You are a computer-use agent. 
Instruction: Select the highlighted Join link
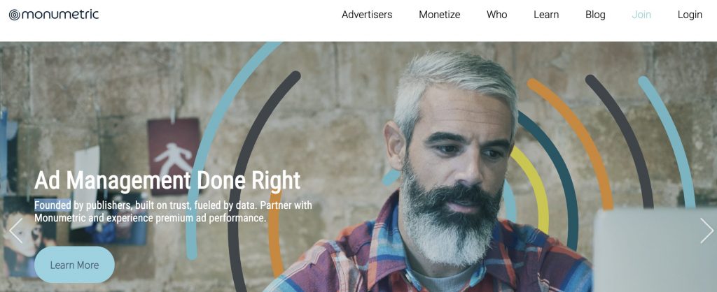click(x=641, y=15)
